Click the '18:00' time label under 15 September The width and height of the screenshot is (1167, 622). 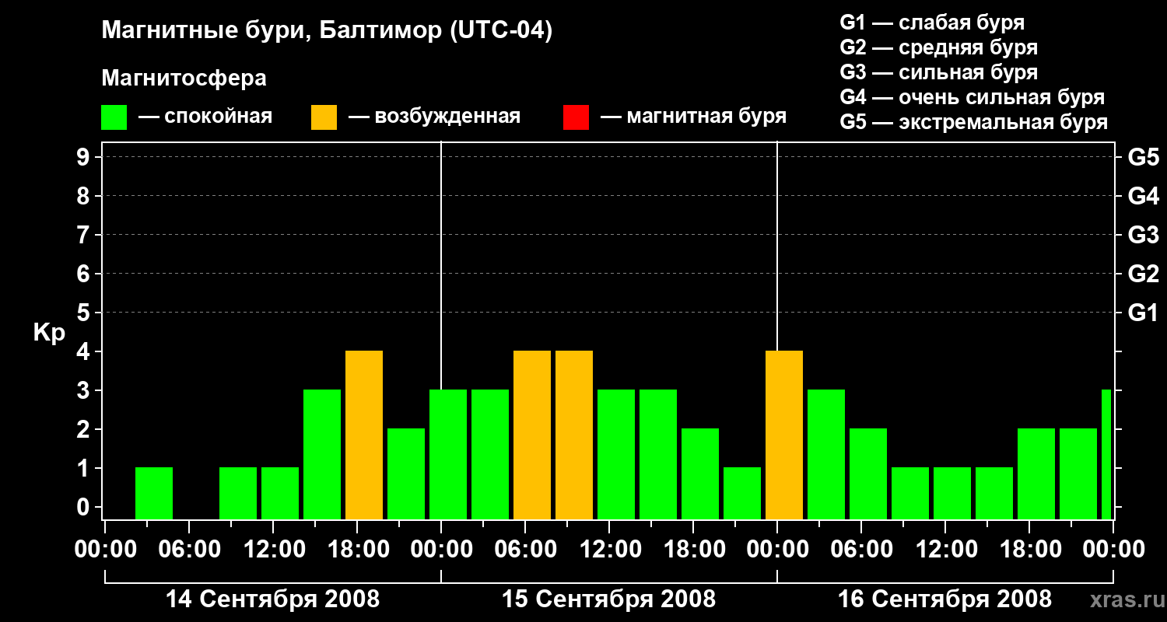click(693, 550)
